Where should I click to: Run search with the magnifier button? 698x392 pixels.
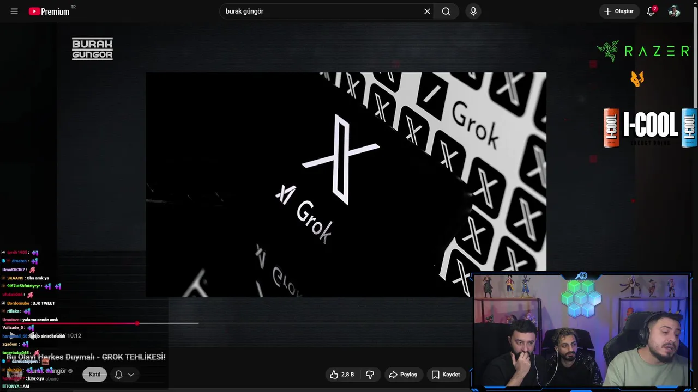click(446, 11)
